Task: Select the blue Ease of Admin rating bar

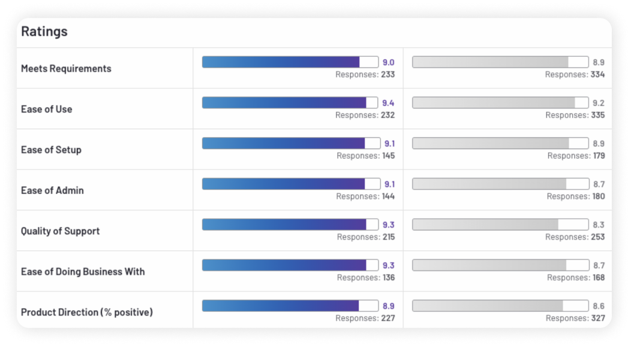Action: tap(290, 184)
